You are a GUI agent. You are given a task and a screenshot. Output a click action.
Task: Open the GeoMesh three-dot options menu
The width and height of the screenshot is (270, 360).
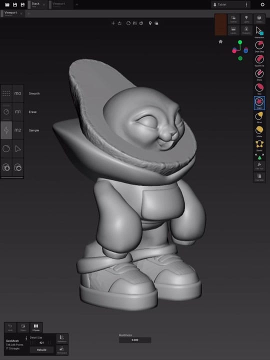[26, 338]
